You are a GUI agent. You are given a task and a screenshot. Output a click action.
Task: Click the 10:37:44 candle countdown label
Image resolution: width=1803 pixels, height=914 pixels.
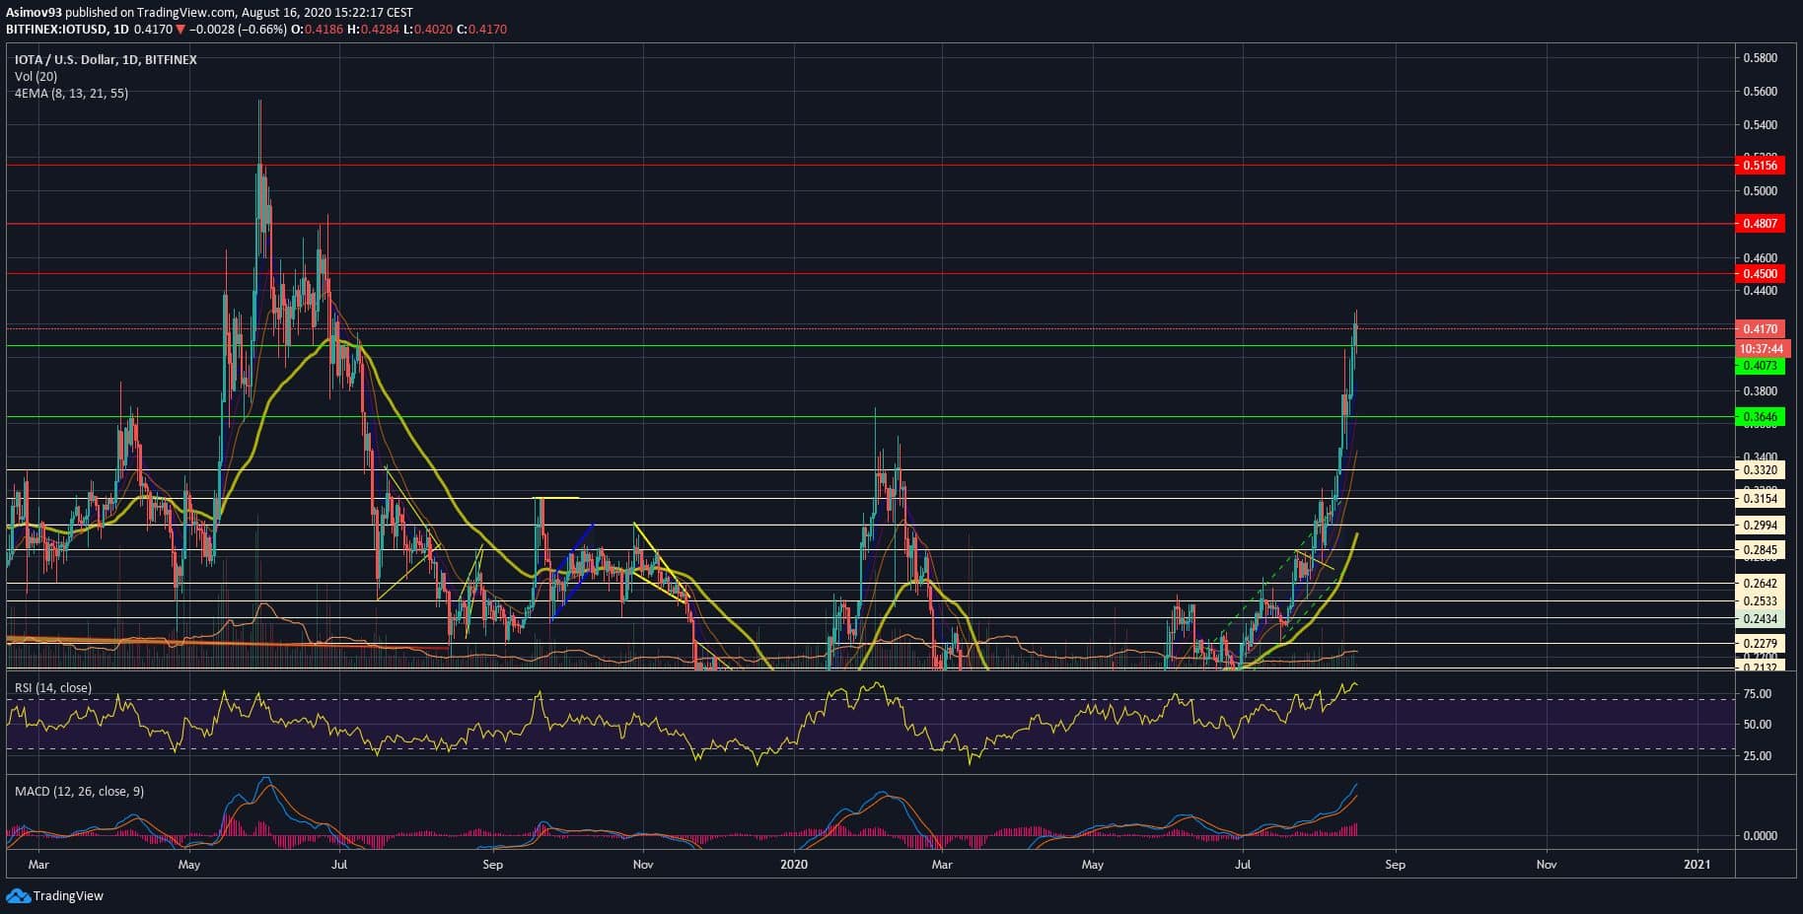(1761, 349)
